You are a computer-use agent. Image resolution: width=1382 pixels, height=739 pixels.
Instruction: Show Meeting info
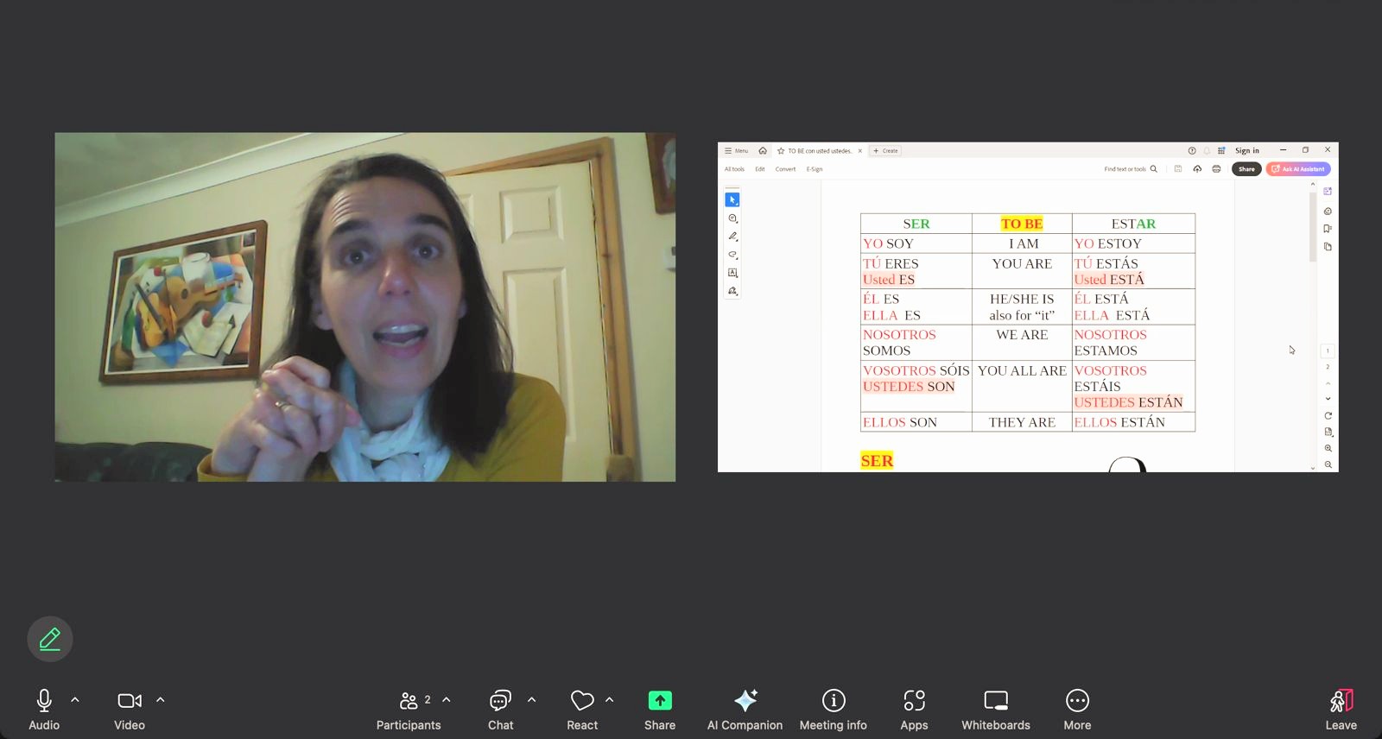[833, 710]
